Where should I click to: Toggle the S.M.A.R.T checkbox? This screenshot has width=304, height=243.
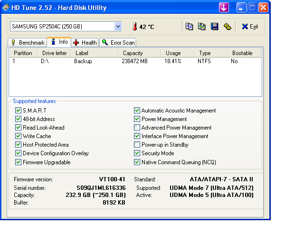pos(18,111)
